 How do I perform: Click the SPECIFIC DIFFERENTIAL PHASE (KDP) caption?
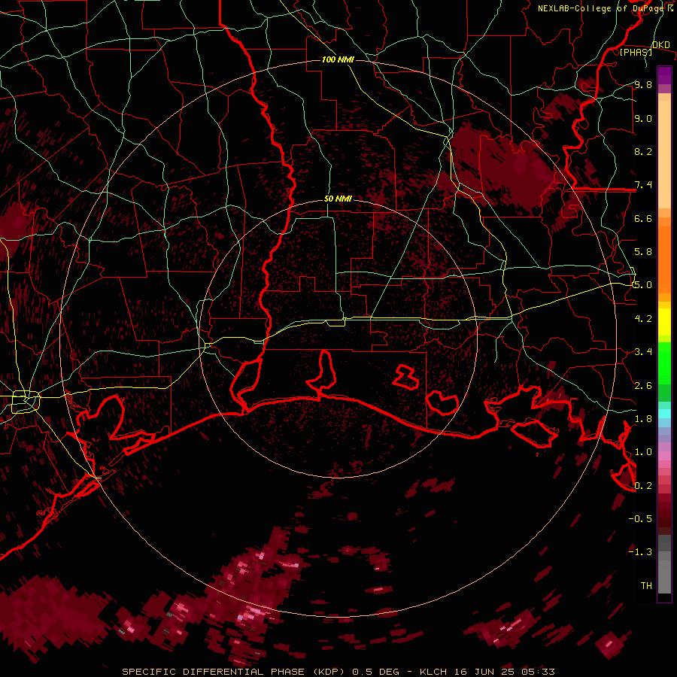[235, 672]
